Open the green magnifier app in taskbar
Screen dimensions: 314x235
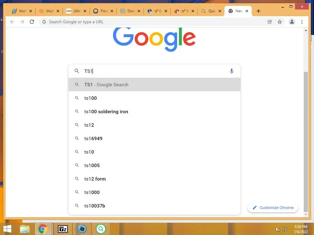click(x=101, y=229)
